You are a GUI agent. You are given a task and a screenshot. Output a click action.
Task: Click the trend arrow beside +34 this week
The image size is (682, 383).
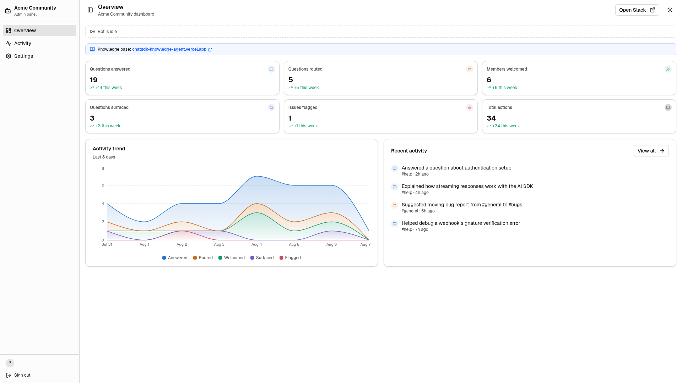point(489,126)
